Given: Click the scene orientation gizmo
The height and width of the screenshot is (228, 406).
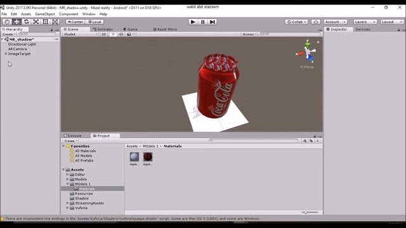Looking at the screenshot, I should 307,52.
